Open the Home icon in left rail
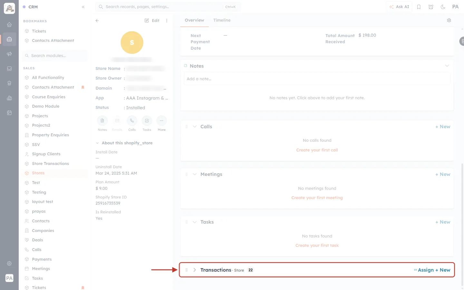Screen dimensions: 464x290 9,24
